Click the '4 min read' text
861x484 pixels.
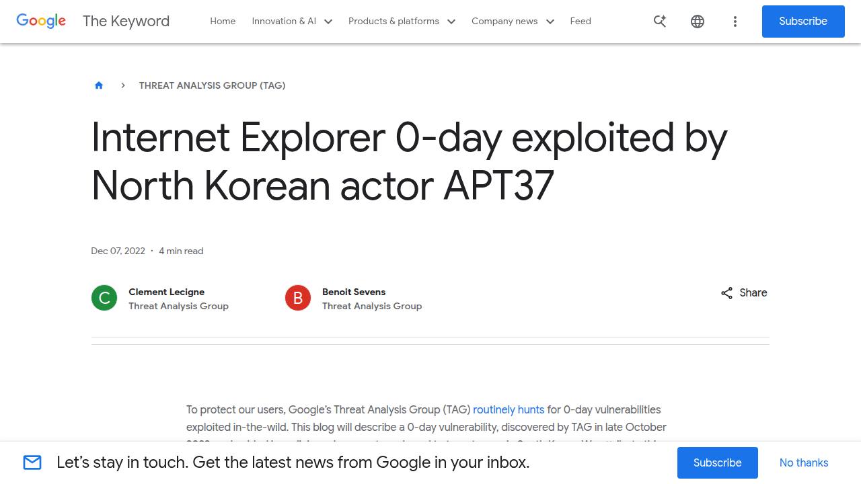[x=181, y=251]
